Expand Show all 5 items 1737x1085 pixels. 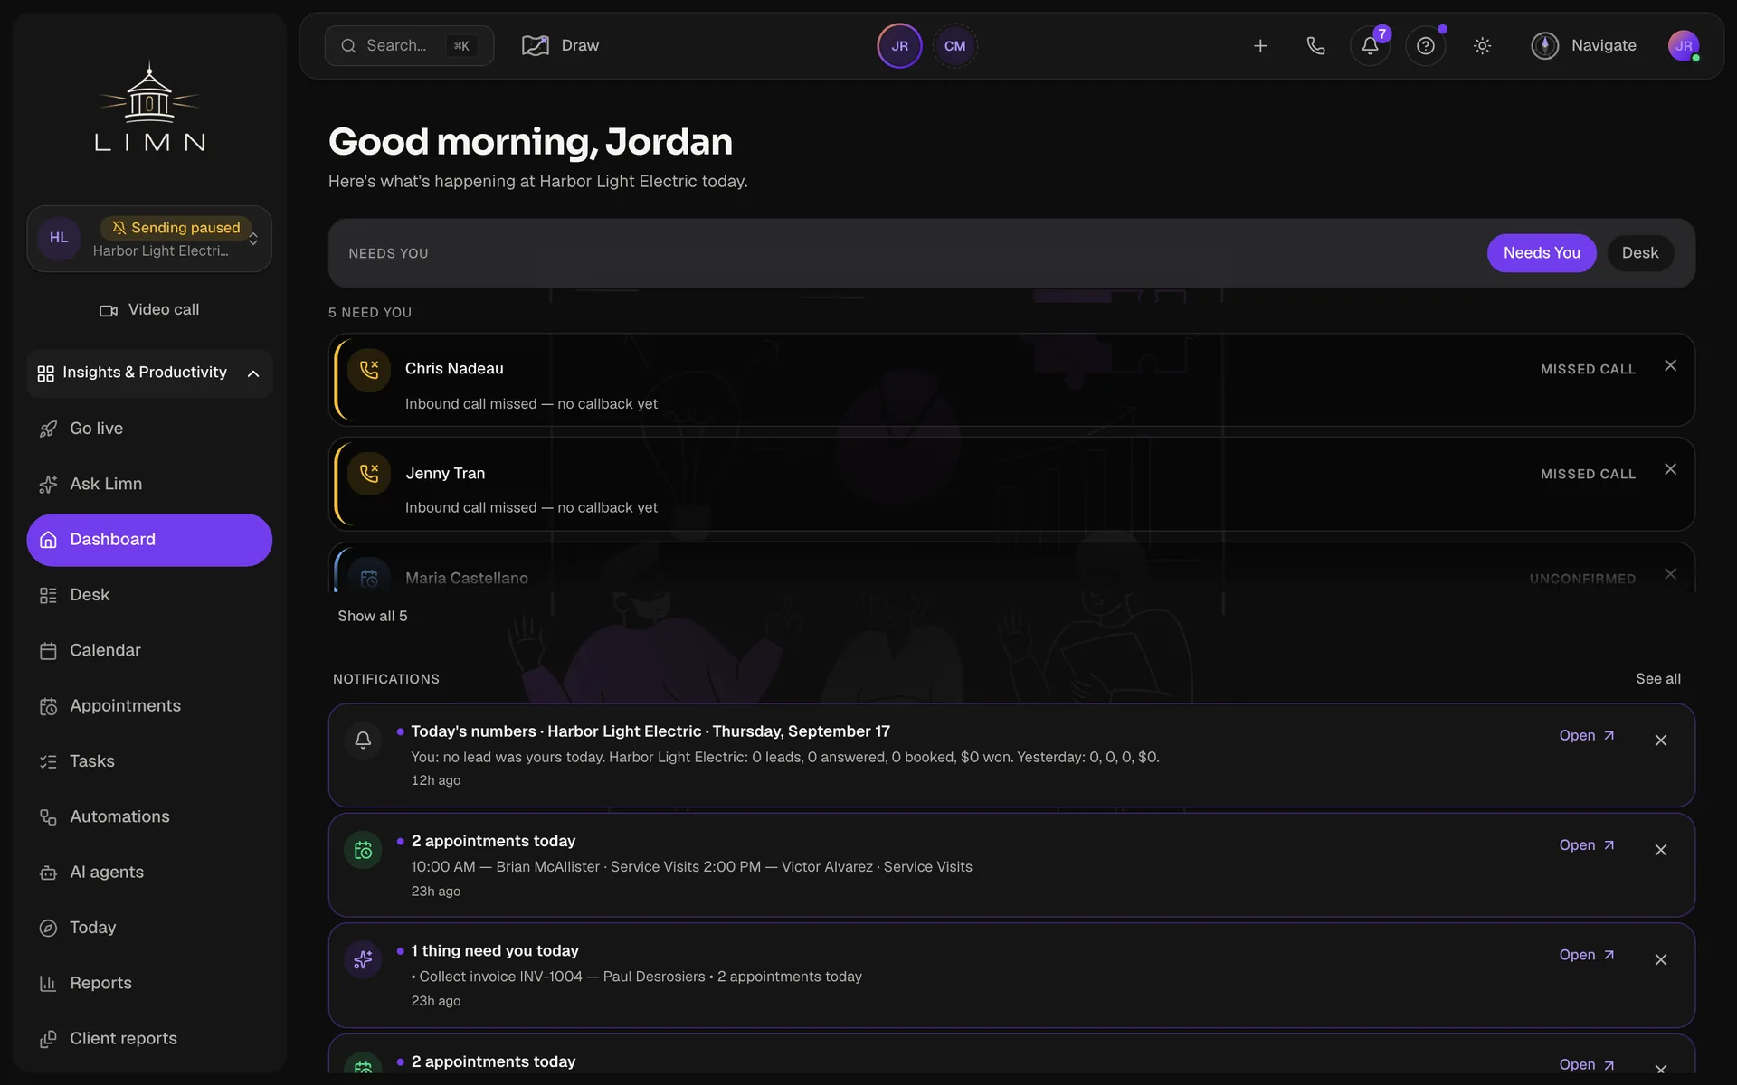click(x=373, y=616)
